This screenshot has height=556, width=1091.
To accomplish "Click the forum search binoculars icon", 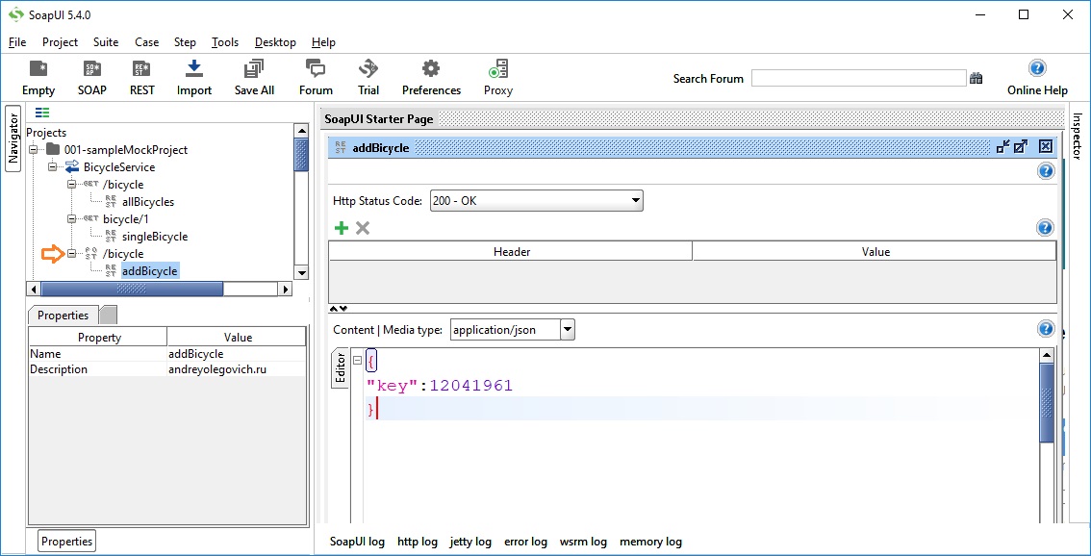I will [x=977, y=79].
